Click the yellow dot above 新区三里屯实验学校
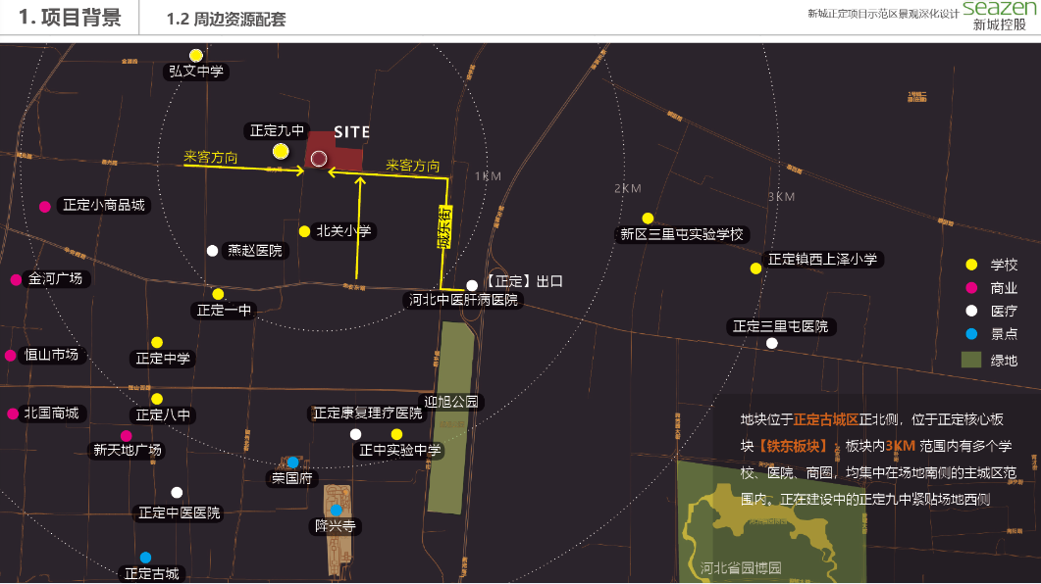Viewport: 1041px width, 584px height. coord(648,219)
